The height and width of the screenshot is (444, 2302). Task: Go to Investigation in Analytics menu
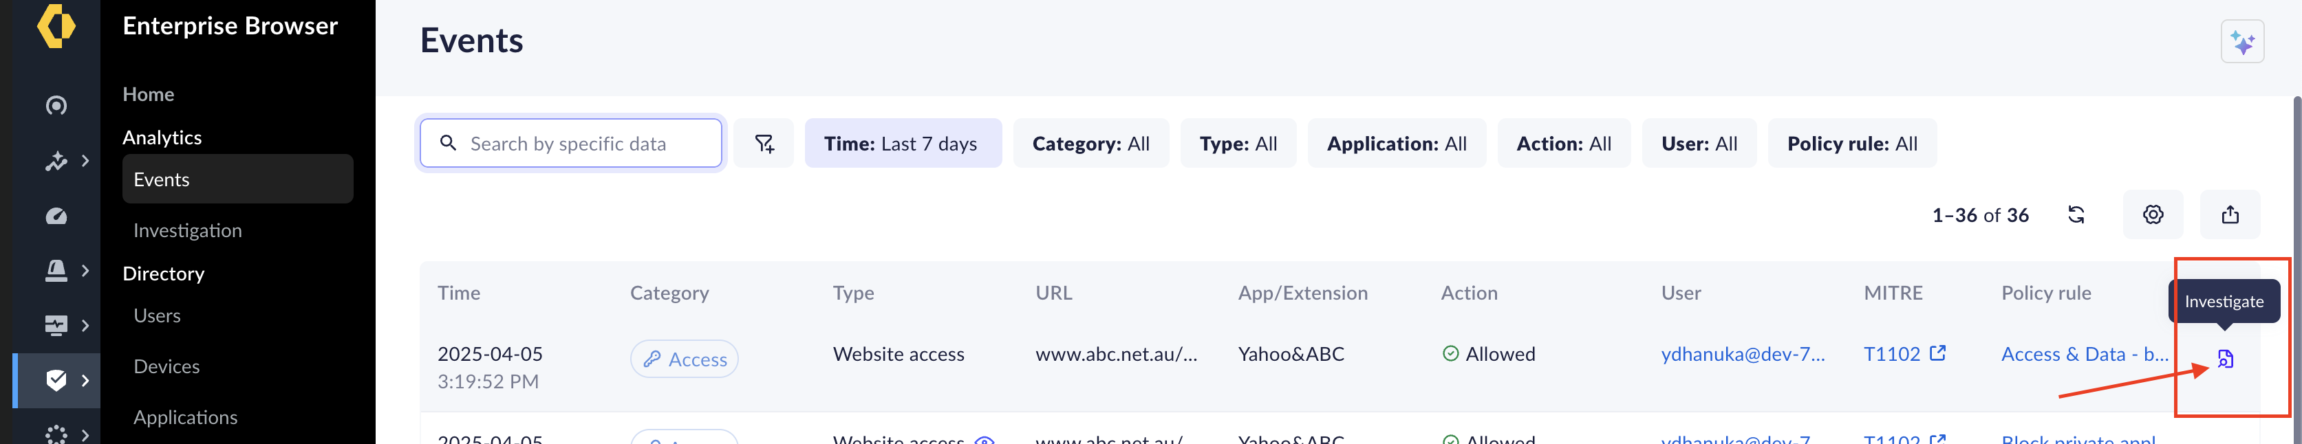[188, 230]
